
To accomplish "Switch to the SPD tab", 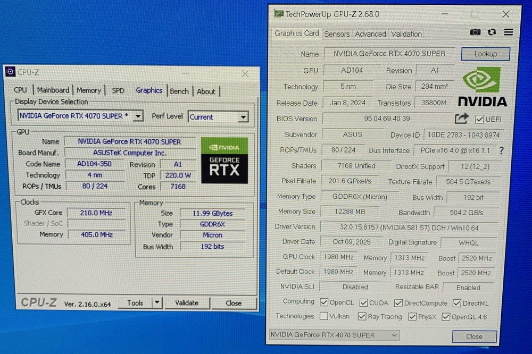I will (x=118, y=90).
